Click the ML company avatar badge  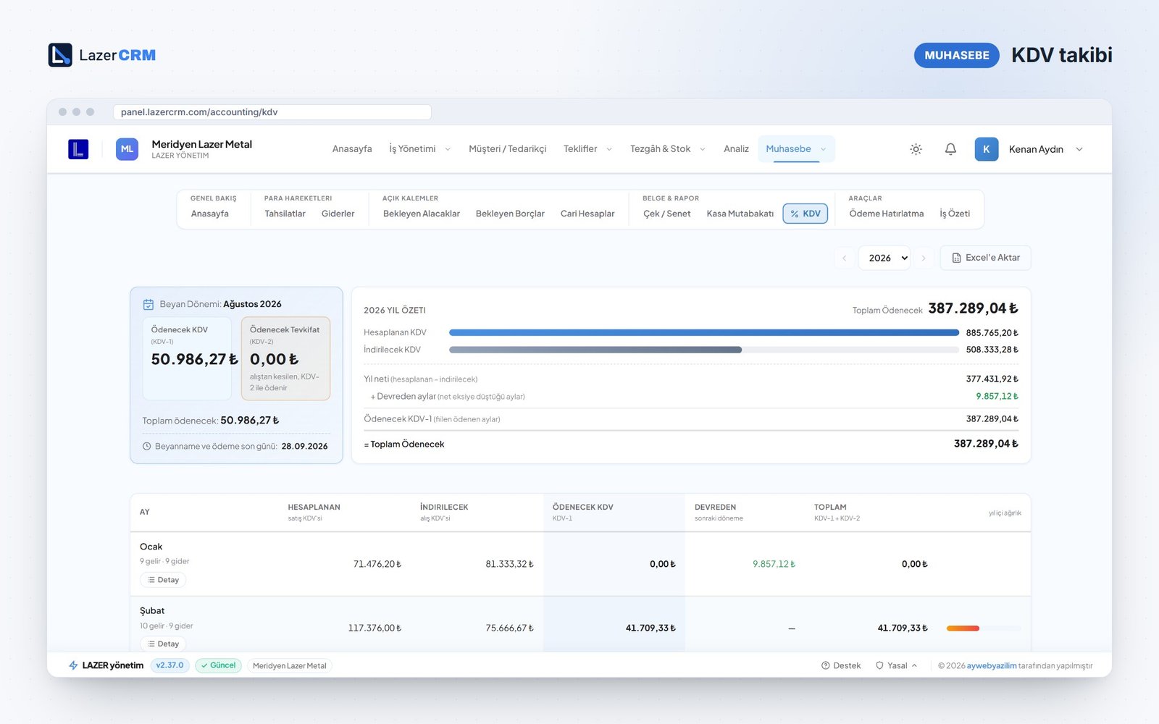(x=127, y=149)
